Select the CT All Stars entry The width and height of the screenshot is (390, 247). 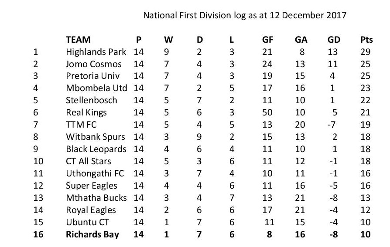pyautogui.click(x=89, y=161)
